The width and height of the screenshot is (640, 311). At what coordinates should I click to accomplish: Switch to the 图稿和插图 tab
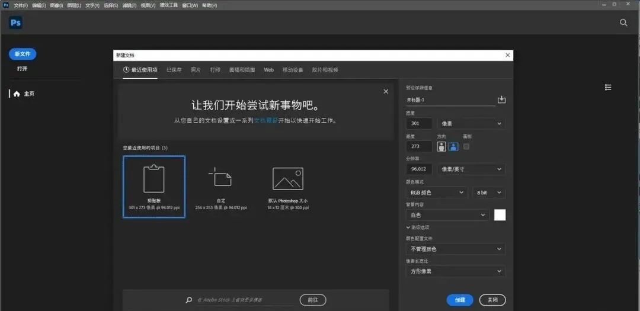coord(242,70)
